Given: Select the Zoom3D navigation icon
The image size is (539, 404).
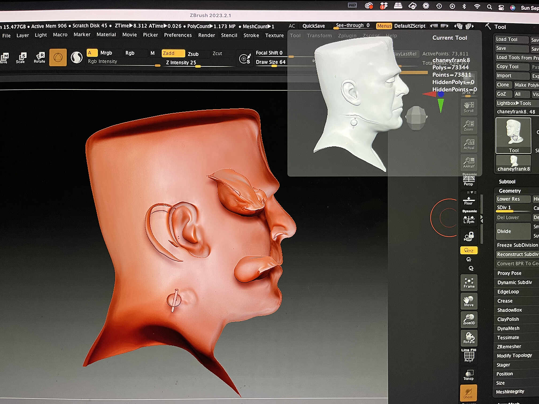Looking at the screenshot, I should [x=469, y=319].
